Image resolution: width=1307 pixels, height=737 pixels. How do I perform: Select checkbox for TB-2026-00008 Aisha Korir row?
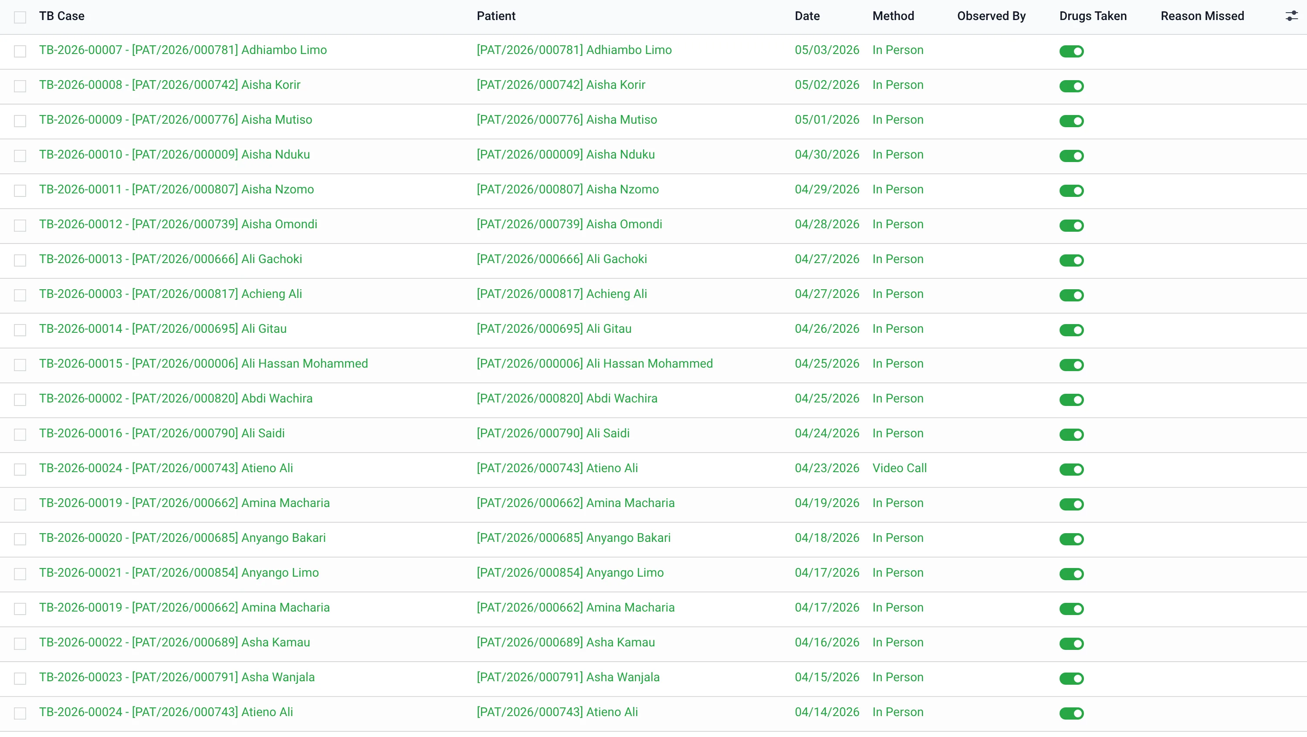pos(20,86)
